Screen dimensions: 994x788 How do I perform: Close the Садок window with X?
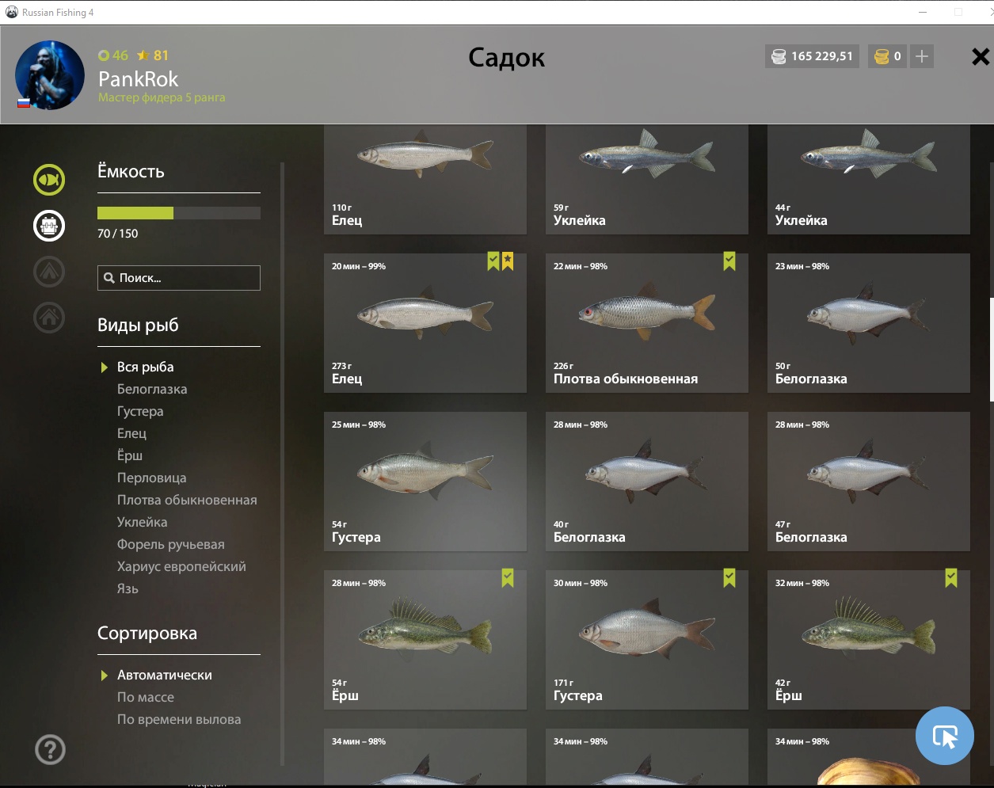click(x=980, y=56)
